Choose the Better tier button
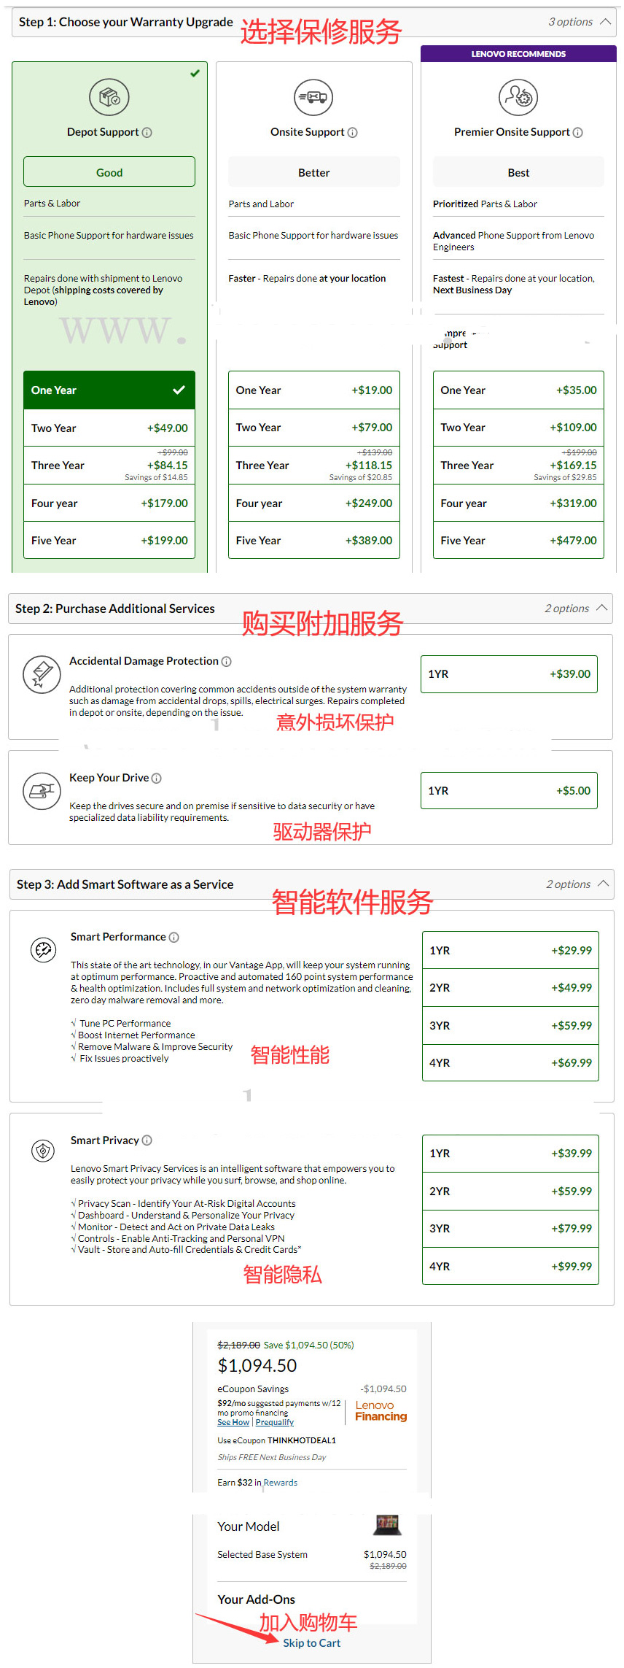 coord(314,172)
